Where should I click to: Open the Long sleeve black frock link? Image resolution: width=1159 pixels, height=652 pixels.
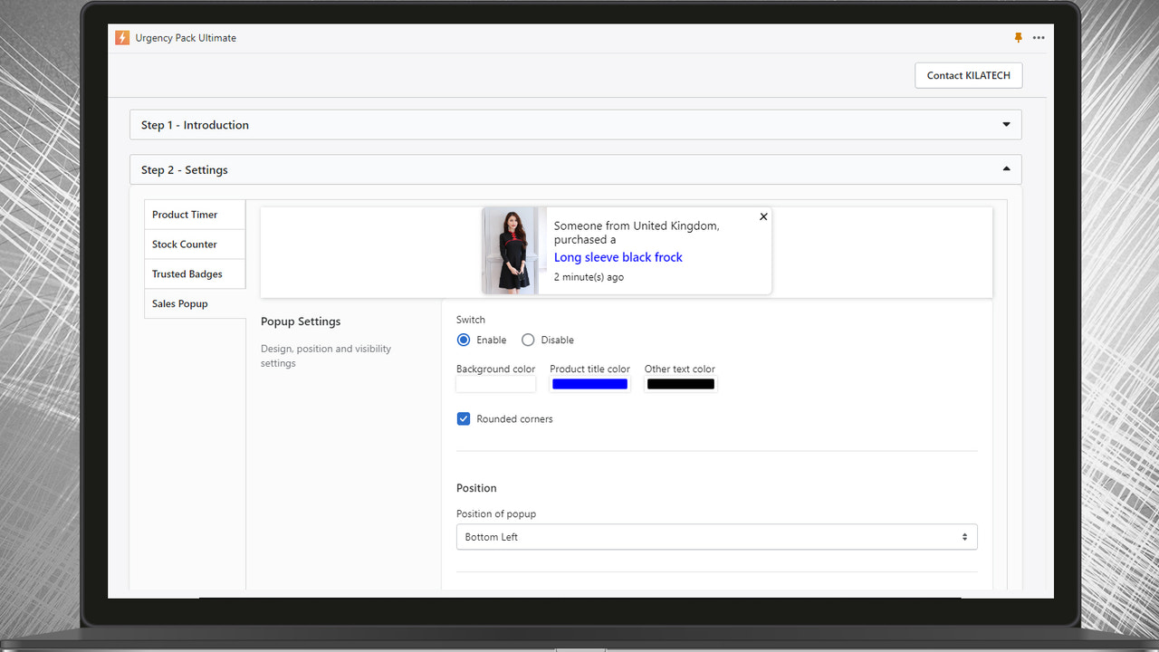[x=618, y=257]
